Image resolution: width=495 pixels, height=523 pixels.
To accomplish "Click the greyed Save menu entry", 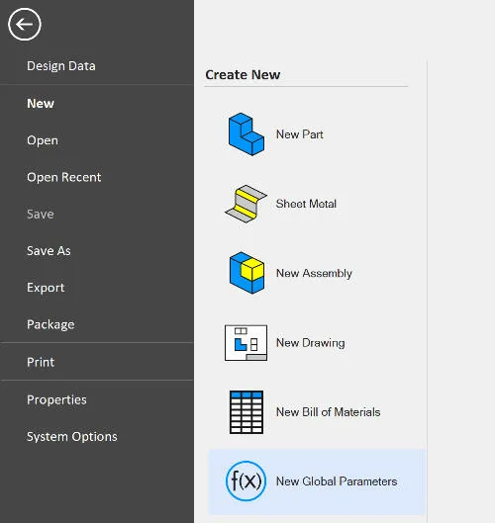I will pyautogui.click(x=40, y=215).
